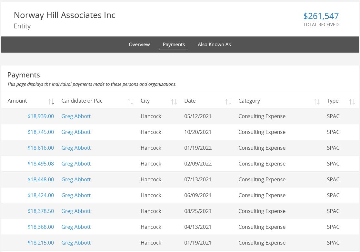
Task: Select the date 06/09/2021 cell
Action: point(198,195)
